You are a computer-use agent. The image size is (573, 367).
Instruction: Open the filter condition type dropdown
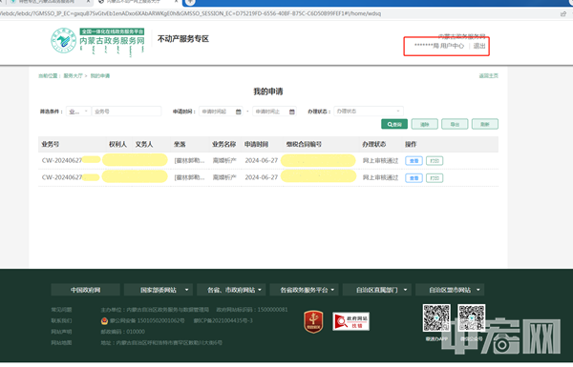[x=78, y=112]
